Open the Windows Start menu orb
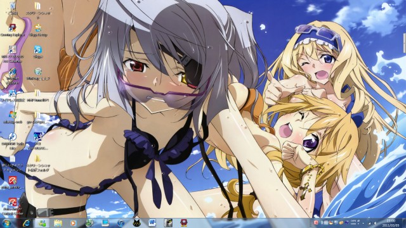Viewport: 406px width, 228px height. pyautogui.click(x=6, y=223)
